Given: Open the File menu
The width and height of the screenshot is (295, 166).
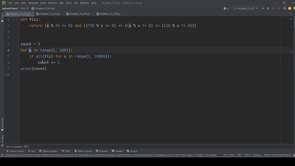Looking at the screenshot, I should (10, 3).
